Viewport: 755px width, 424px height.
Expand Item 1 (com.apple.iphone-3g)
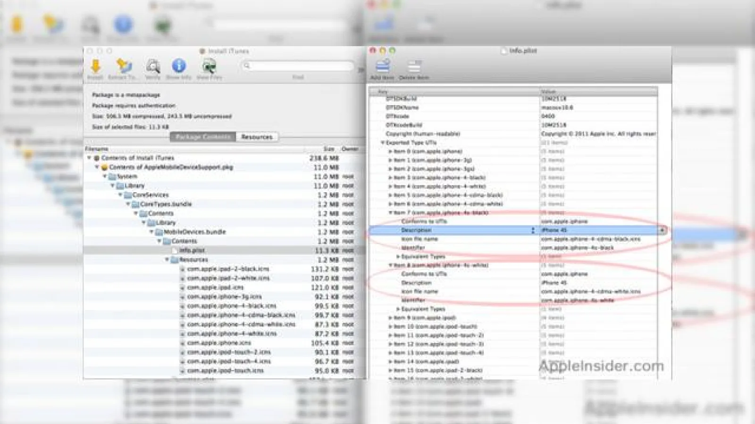390,160
